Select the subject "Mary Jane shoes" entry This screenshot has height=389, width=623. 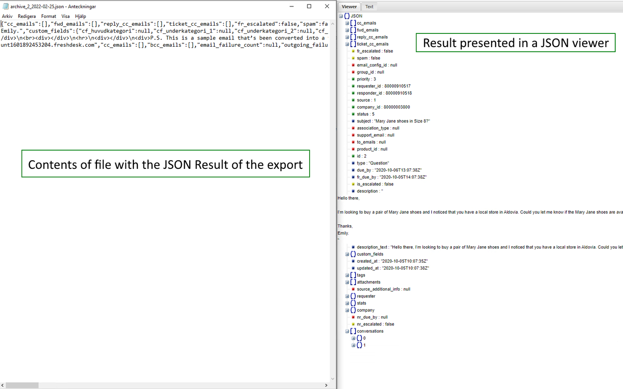tap(393, 121)
